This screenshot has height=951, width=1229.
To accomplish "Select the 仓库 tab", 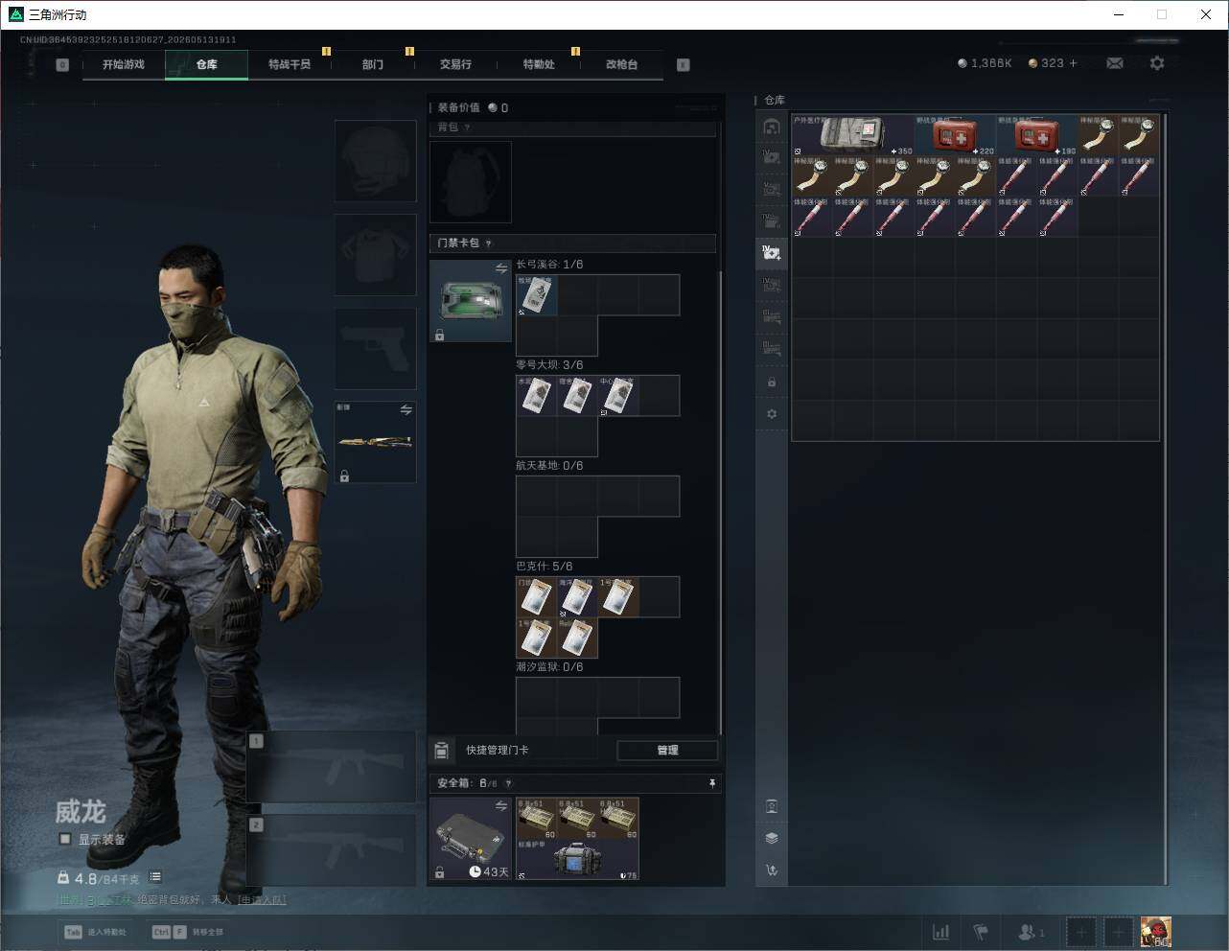I will 207,64.
